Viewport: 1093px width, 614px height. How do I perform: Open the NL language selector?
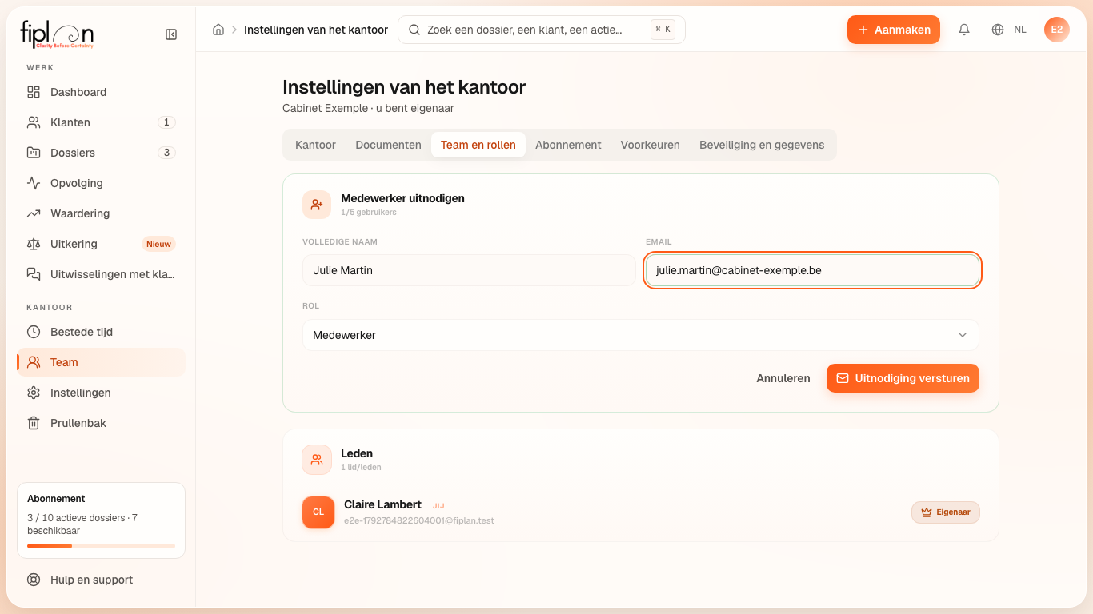click(1009, 30)
